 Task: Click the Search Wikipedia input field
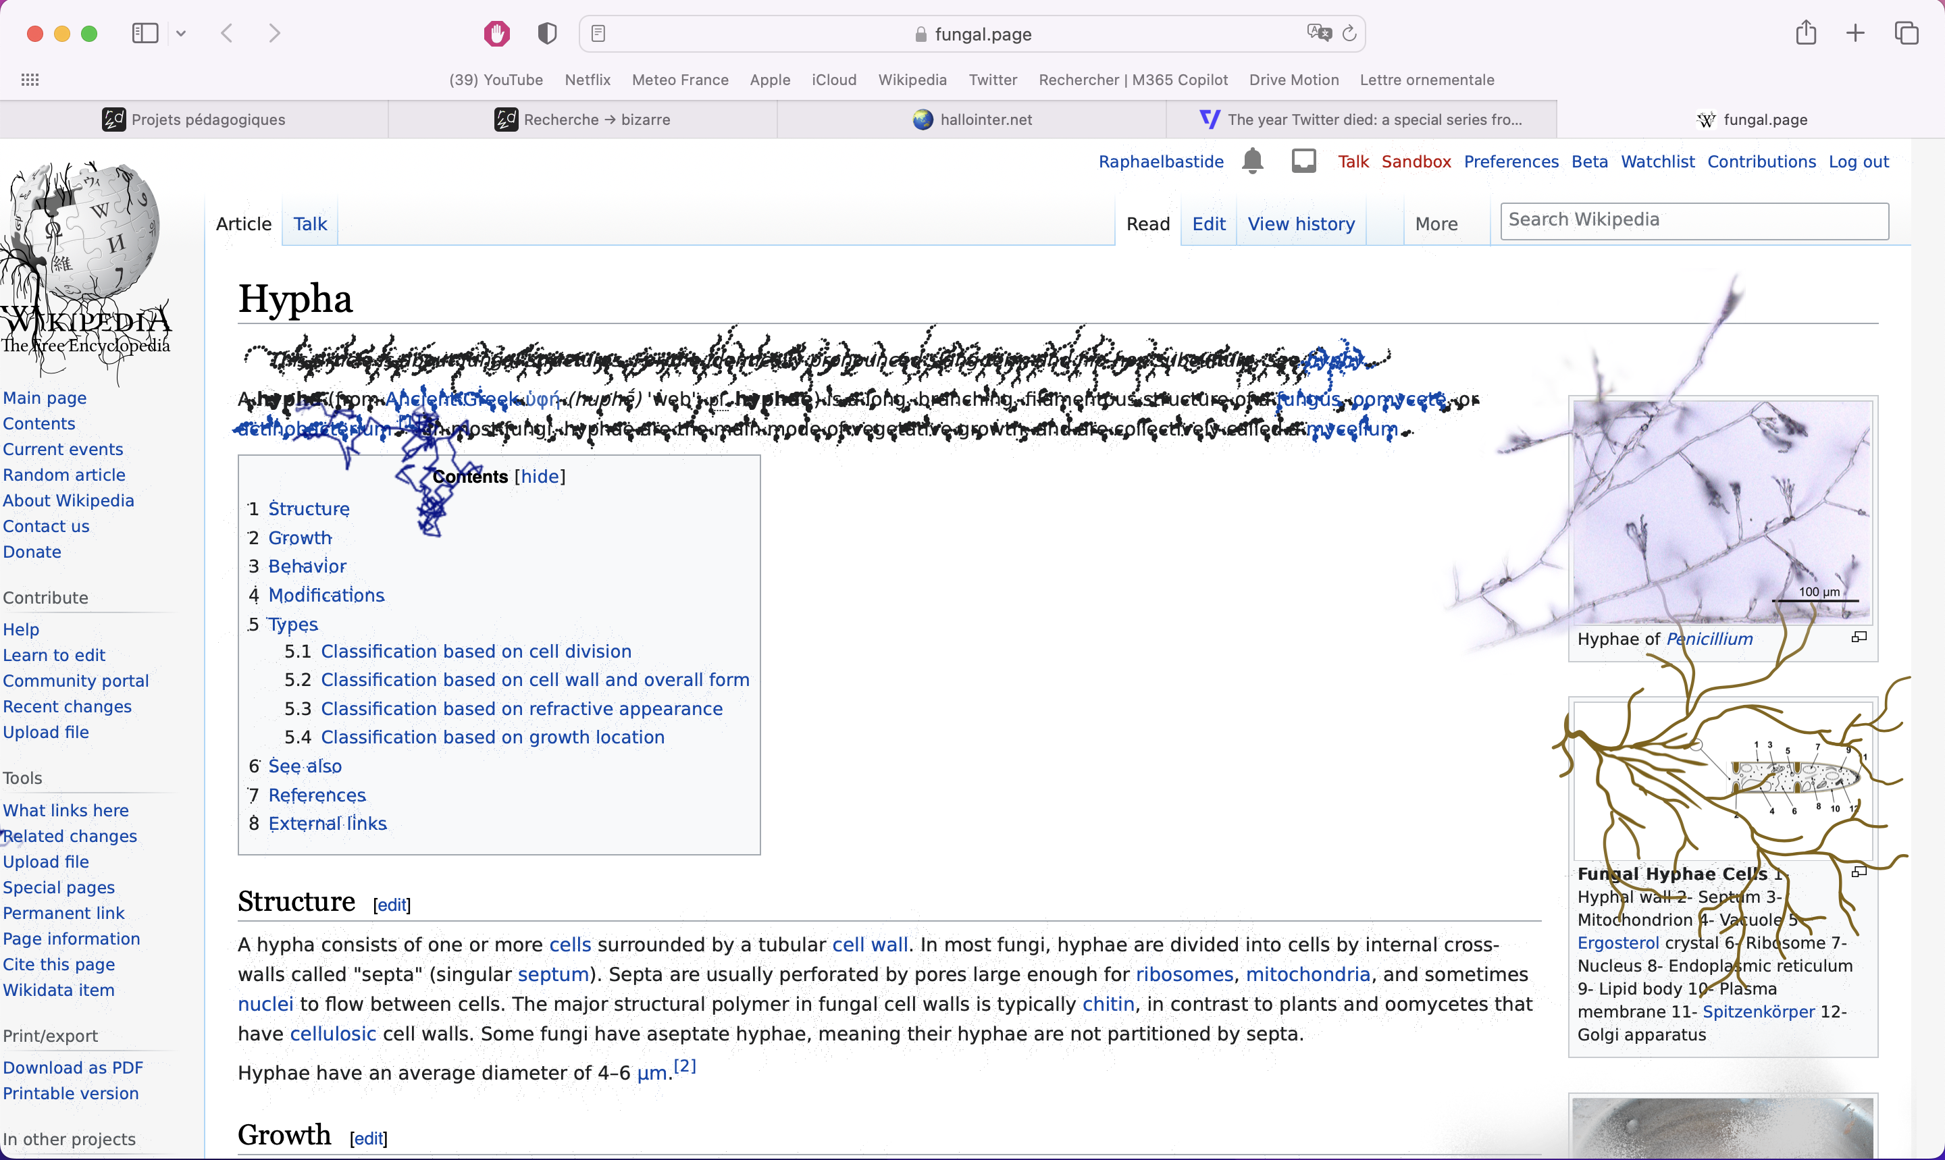click(1693, 220)
